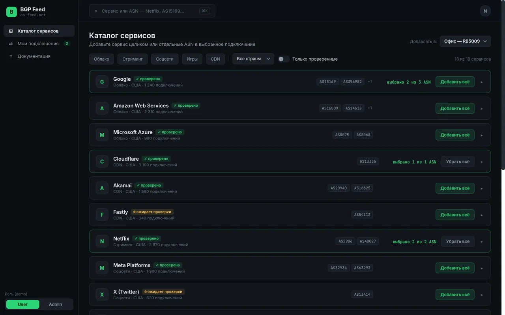The image size is (505, 315).
Task: Switch role to Admin
Action: [x=55, y=304]
